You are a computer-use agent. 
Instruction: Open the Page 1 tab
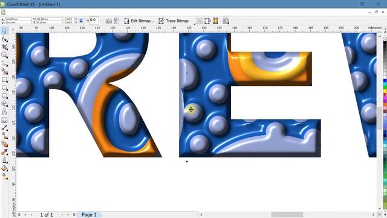pyautogui.click(x=89, y=214)
